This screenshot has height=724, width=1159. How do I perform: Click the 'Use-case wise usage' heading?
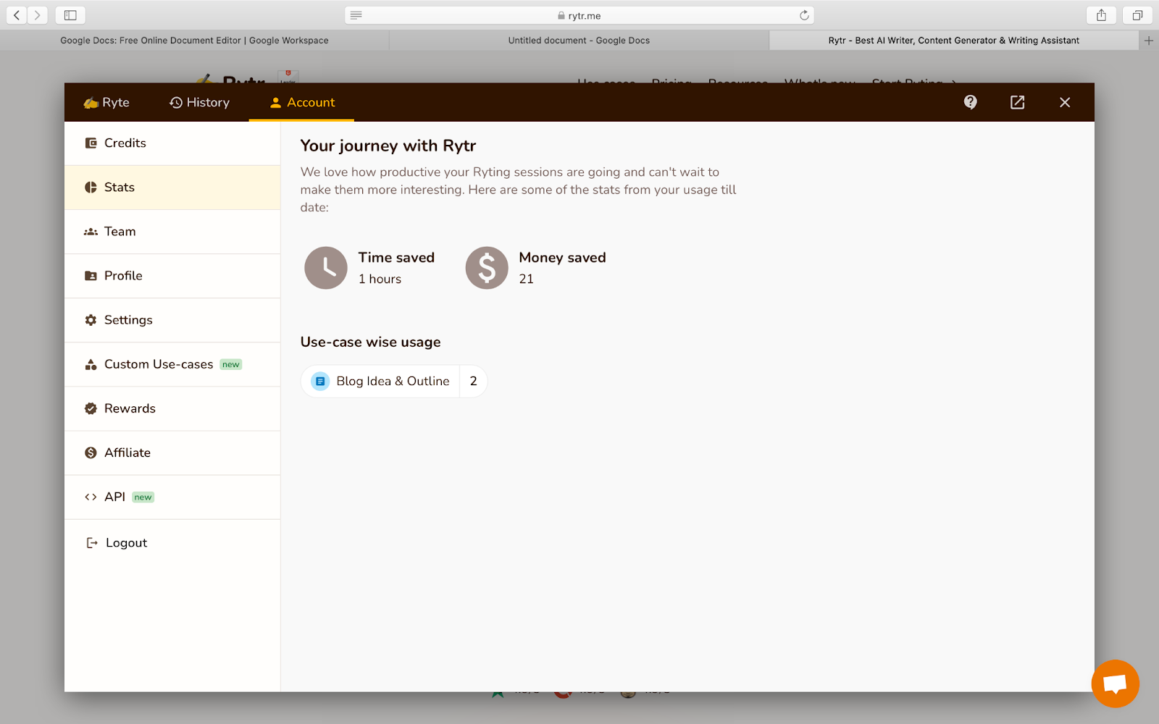[x=371, y=342]
